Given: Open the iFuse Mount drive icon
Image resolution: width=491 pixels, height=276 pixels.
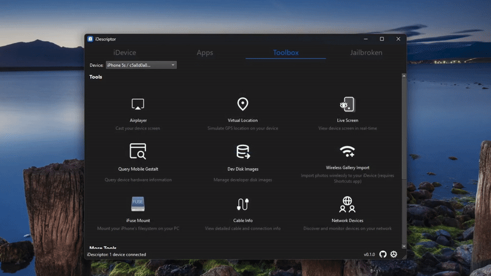Looking at the screenshot, I should 137,204.
